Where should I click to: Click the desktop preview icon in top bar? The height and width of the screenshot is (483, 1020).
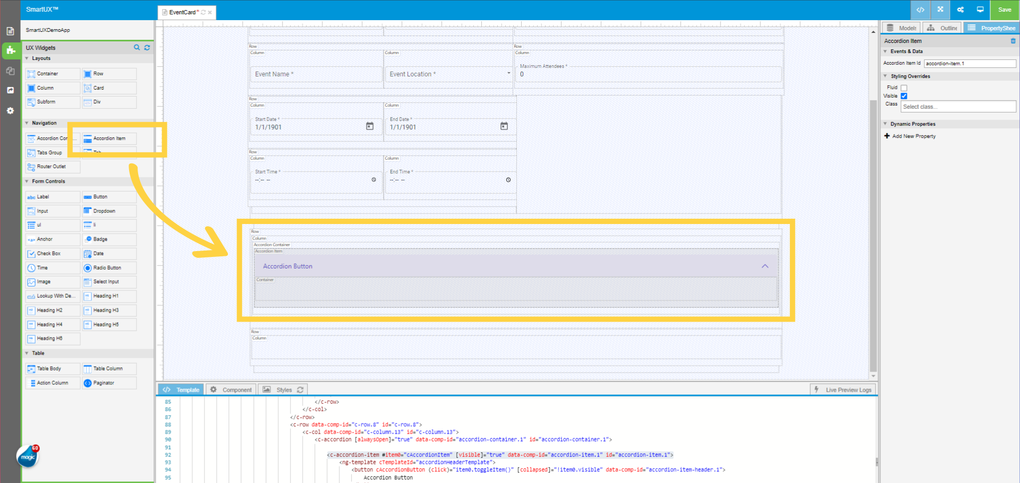980,10
